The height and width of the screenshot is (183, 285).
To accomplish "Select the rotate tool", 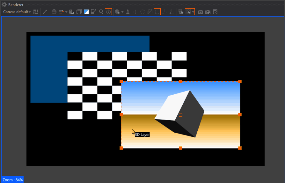I will click(142, 12).
